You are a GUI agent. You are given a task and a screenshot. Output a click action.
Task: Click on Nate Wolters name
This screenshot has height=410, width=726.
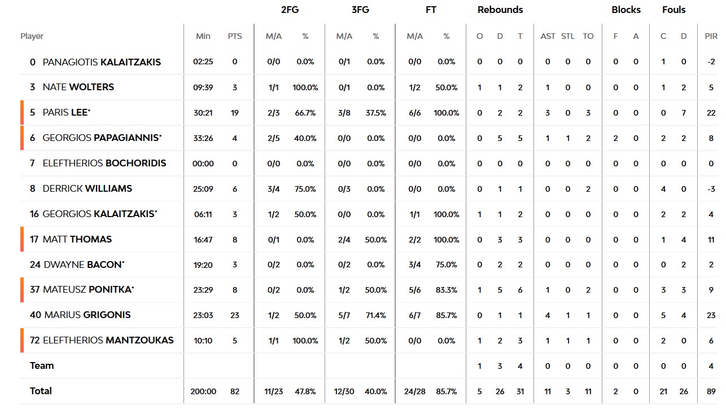(78, 87)
